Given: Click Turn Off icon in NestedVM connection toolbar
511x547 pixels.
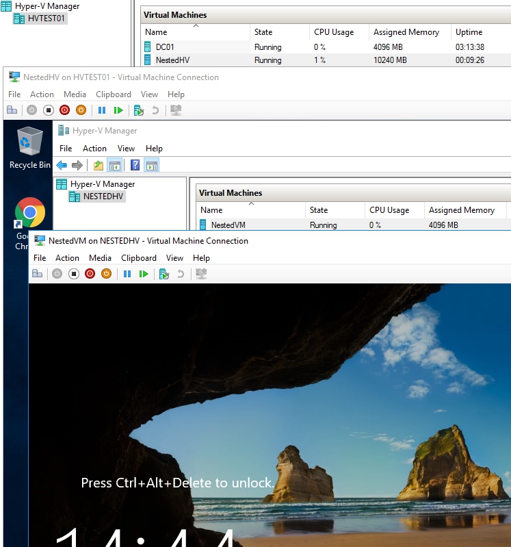Looking at the screenshot, I should click(x=74, y=274).
